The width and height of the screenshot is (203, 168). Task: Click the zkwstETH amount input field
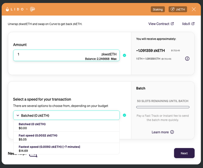[66, 55]
